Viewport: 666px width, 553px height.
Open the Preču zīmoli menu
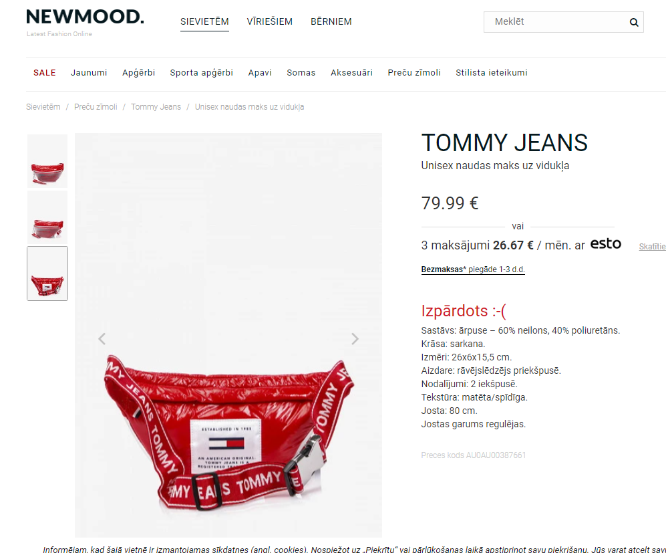click(x=414, y=73)
